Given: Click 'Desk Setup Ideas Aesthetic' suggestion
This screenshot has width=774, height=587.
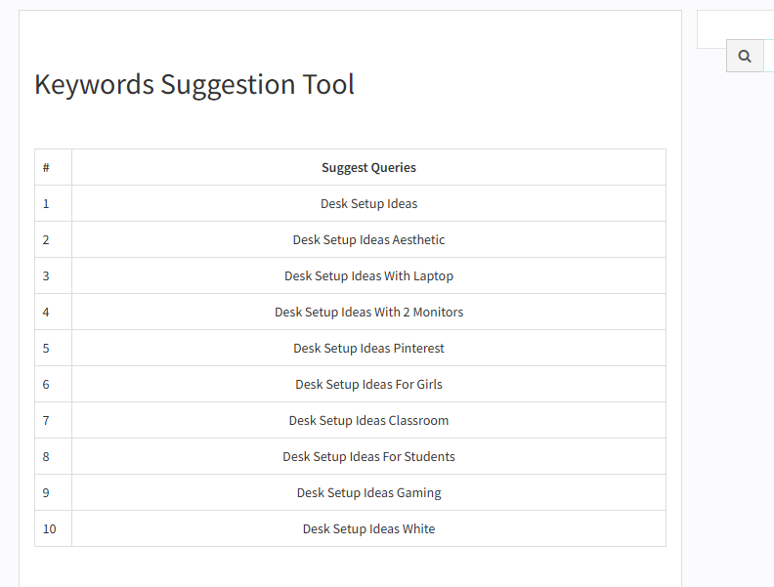Looking at the screenshot, I should point(368,239).
